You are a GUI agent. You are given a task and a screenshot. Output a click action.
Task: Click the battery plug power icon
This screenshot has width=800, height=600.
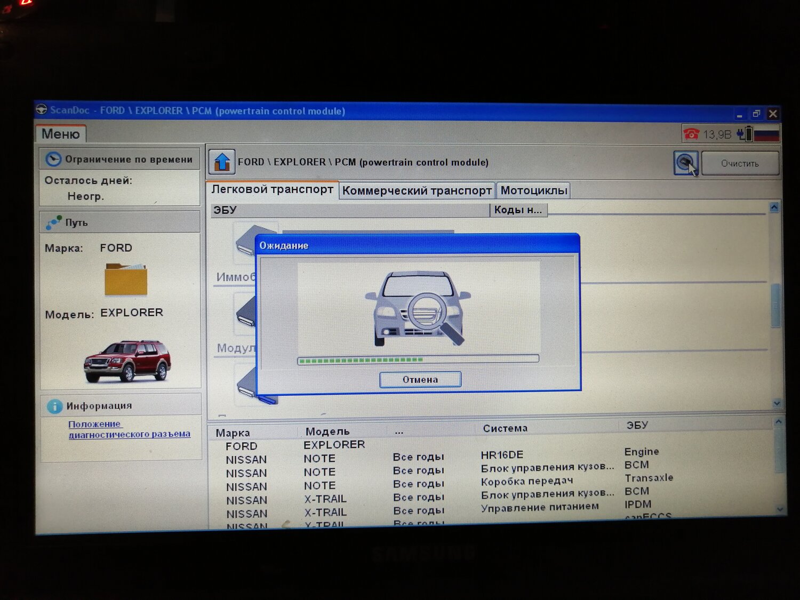pos(745,134)
